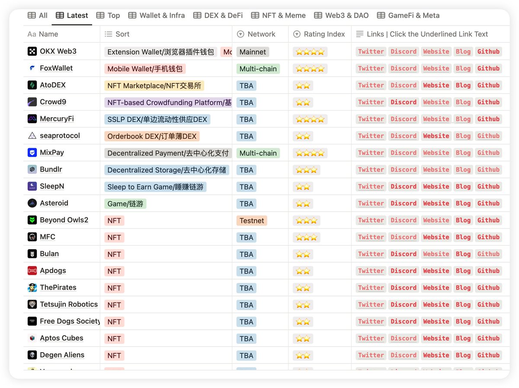Open star rating cell for Crowd9

[303, 102]
